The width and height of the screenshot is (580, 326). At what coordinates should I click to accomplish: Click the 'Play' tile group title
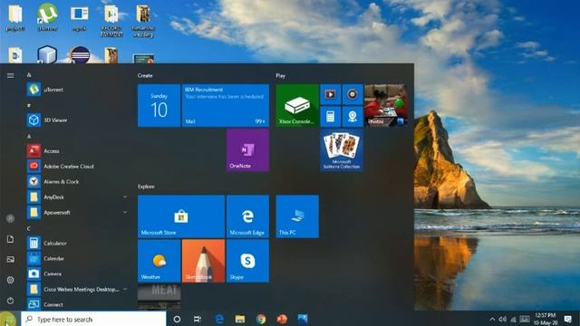pos(280,75)
